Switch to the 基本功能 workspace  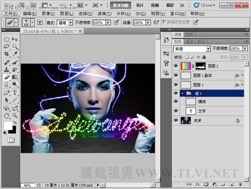tap(121, 5)
